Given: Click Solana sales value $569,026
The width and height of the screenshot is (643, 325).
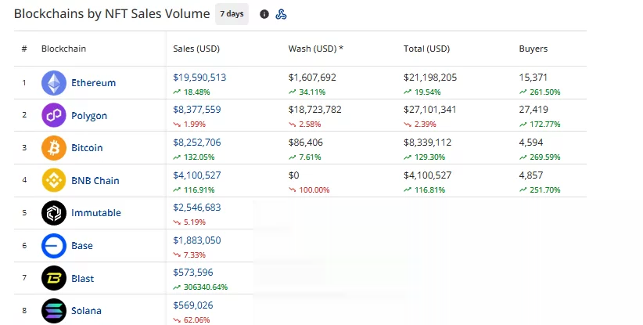Looking at the screenshot, I should (x=192, y=305).
